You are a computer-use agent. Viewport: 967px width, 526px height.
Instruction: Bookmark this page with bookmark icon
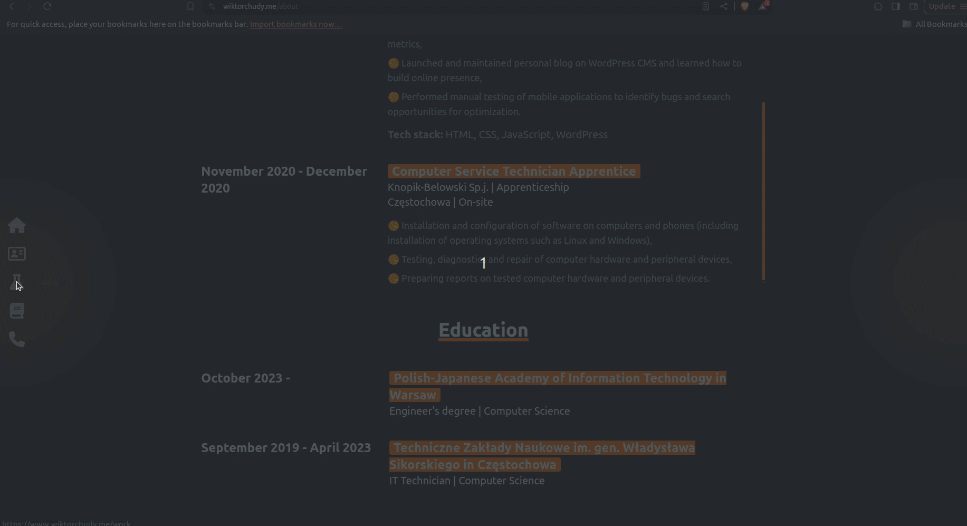[190, 6]
